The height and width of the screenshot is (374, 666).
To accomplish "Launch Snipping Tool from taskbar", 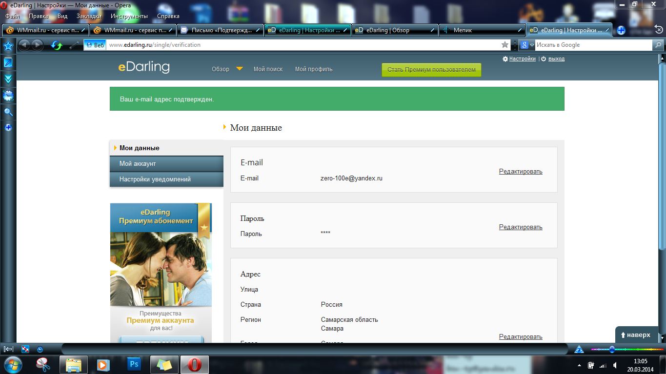I will coord(44,365).
